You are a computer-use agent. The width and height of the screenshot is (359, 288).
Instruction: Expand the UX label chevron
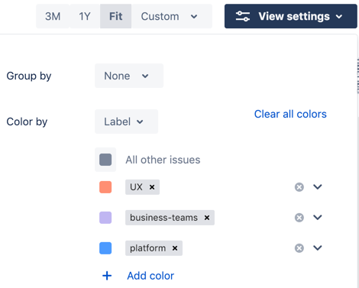(x=318, y=187)
